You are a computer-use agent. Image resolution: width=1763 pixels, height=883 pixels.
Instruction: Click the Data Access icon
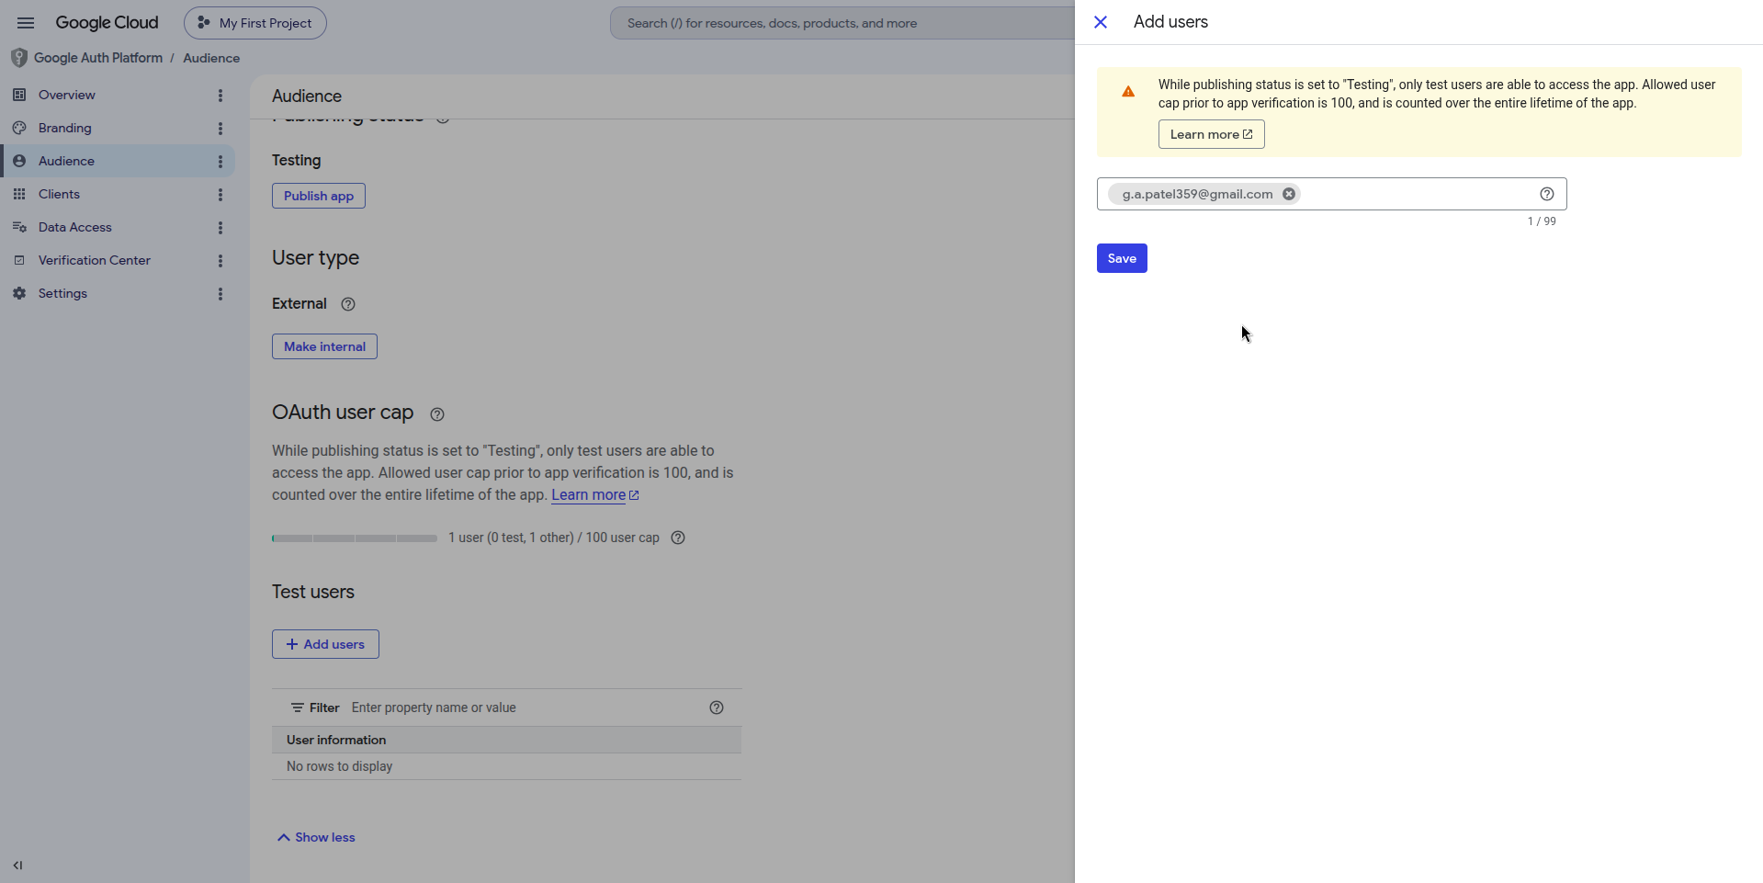(19, 227)
